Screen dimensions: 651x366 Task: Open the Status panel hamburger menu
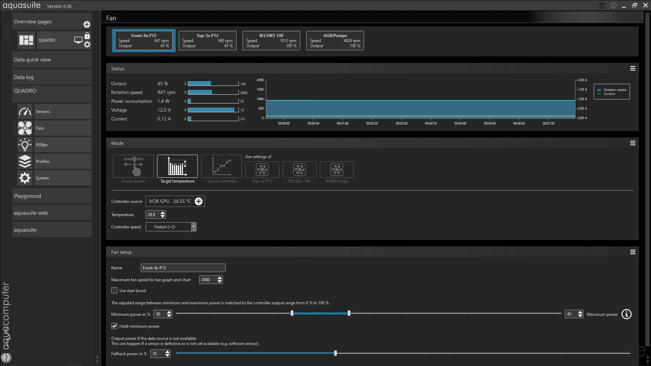point(633,69)
